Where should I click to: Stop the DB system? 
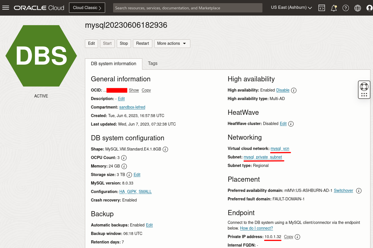click(124, 43)
